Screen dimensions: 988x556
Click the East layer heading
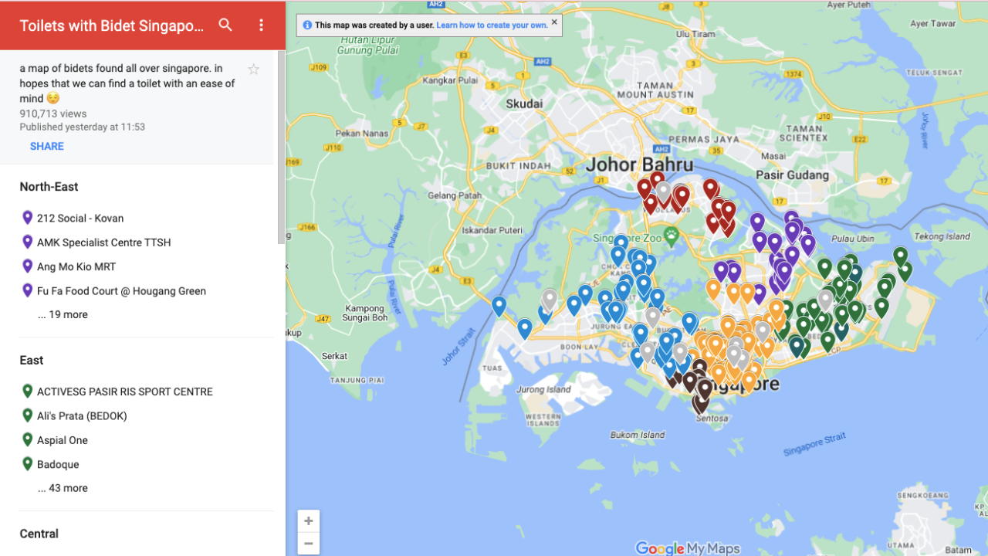(32, 361)
